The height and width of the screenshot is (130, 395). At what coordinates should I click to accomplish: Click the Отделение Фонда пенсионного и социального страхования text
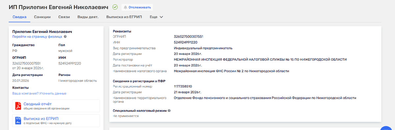tap(265, 98)
